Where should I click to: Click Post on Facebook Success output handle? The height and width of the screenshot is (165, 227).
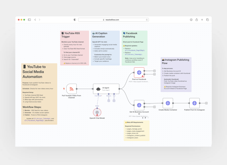click(144, 71)
